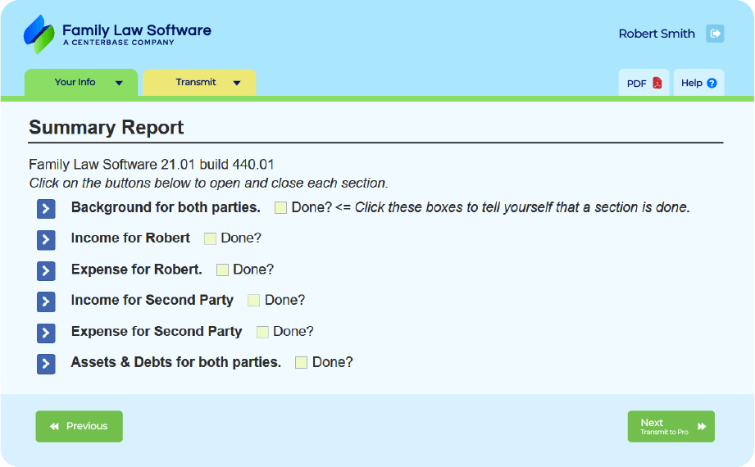755x467 pixels.
Task: Click the logout icon beside Robert Smith
Action: click(715, 34)
